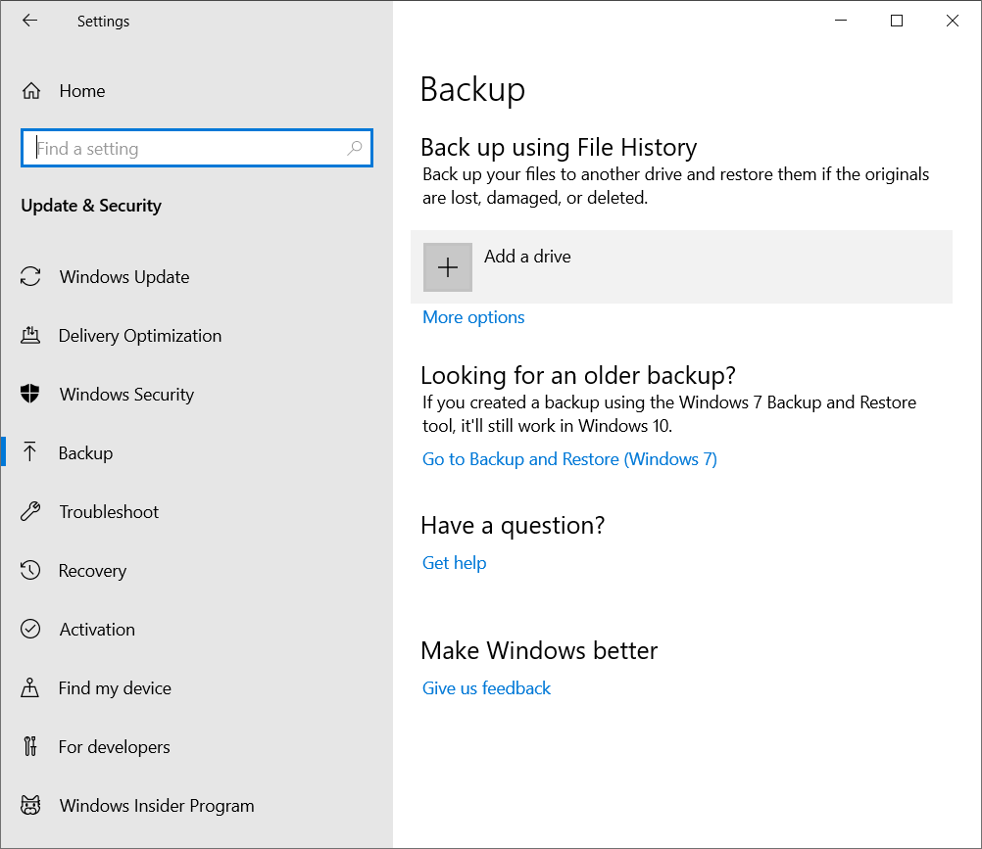
Task: Close the Settings window
Action: [x=953, y=21]
